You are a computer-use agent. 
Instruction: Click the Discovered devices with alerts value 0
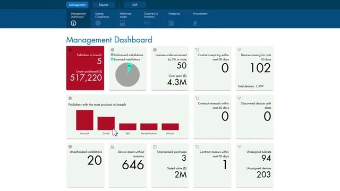click(267, 116)
